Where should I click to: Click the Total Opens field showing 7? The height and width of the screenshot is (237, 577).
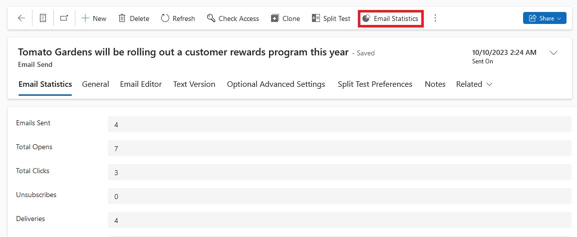pyautogui.click(x=339, y=148)
